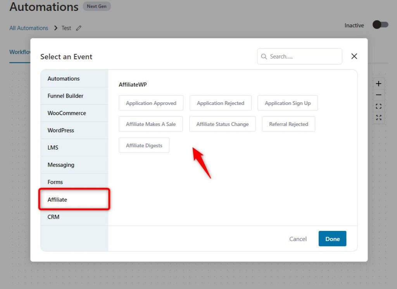Edit the automation name with pencil icon

[79, 28]
